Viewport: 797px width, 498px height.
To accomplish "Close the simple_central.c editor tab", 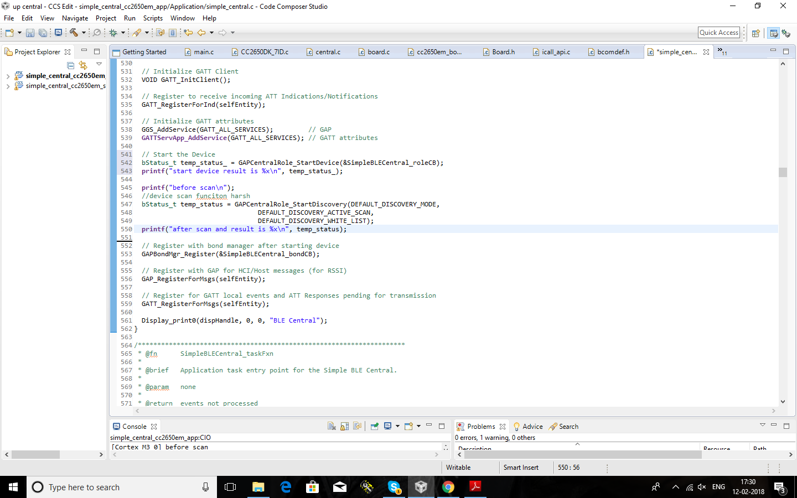I will point(706,52).
